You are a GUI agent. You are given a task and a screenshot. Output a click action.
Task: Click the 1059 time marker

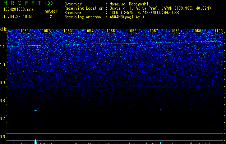pos(197,31)
